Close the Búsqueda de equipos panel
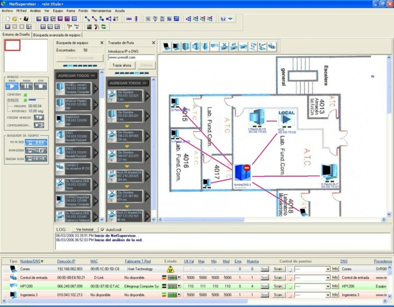The width and height of the screenshot is (394, 307). pos(102,43)
